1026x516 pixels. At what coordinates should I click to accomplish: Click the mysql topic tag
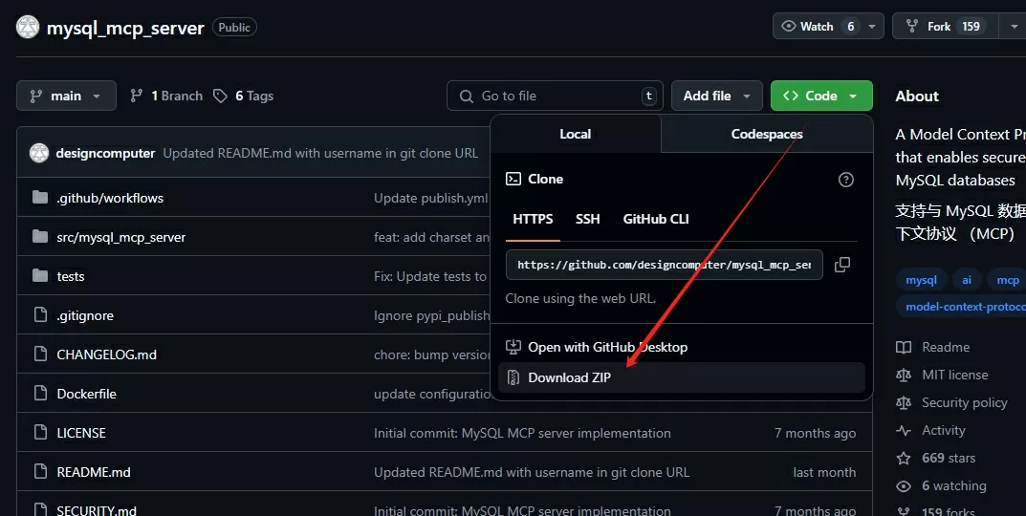tap(922, 280)
